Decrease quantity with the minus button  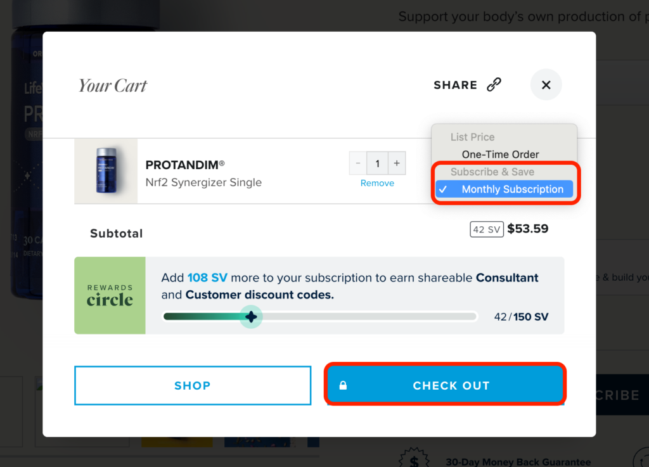pos(358,163)
